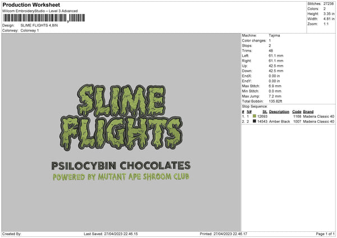
Task: Select the St. column header
Action: tap(265, 112)
